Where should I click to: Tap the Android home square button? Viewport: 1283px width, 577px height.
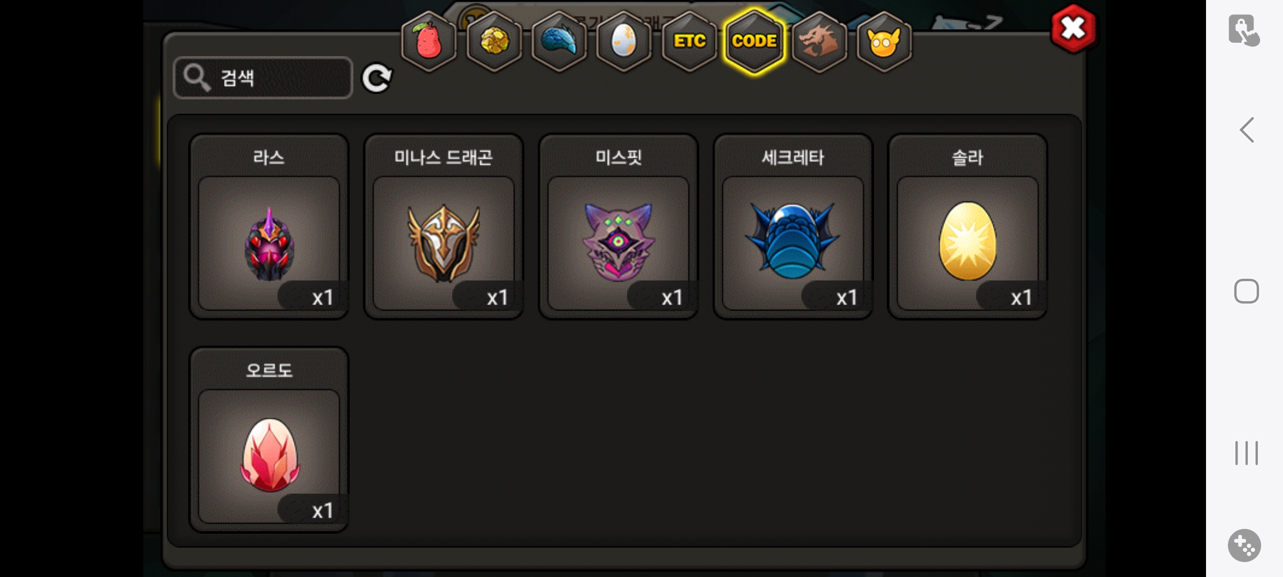1247,291
